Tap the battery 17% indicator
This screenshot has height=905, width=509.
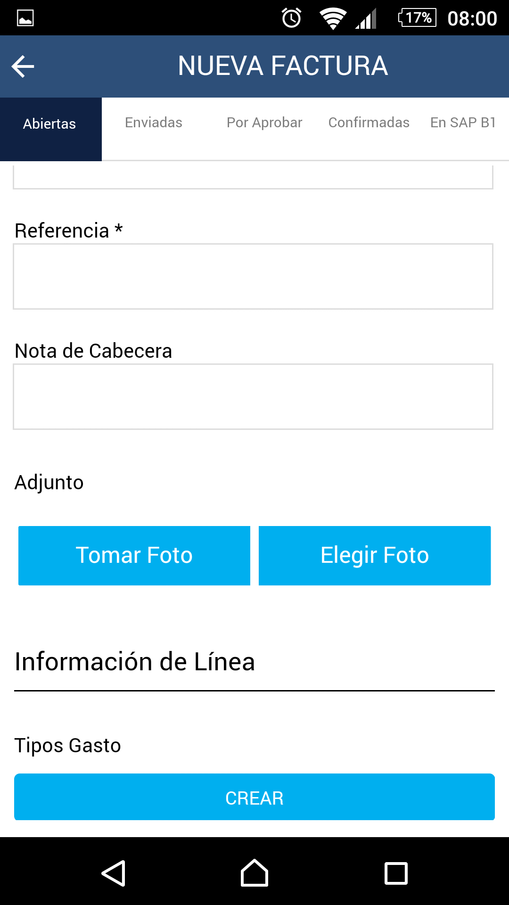coord(418,18)
